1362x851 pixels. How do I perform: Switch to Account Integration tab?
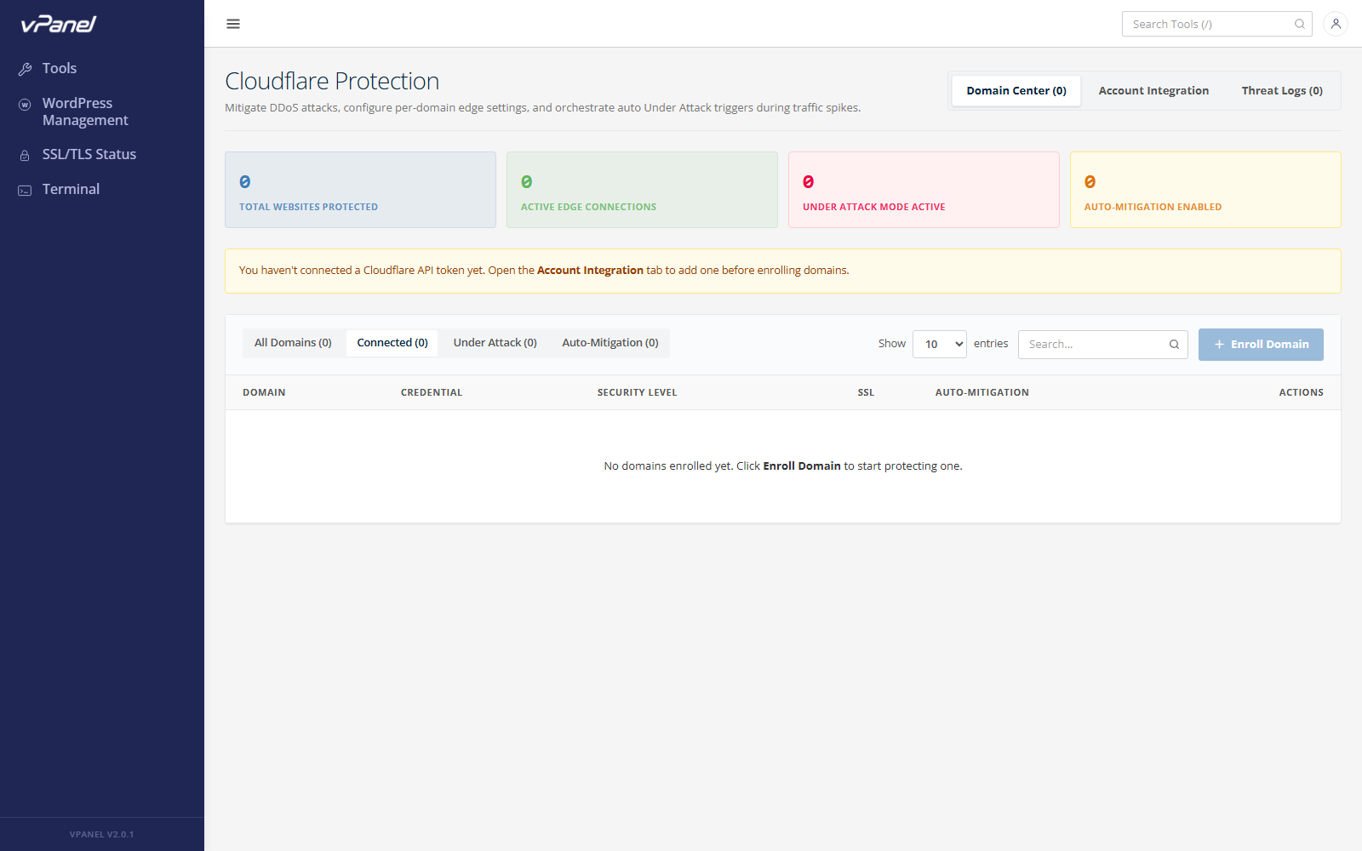[x=1153, y=91]
